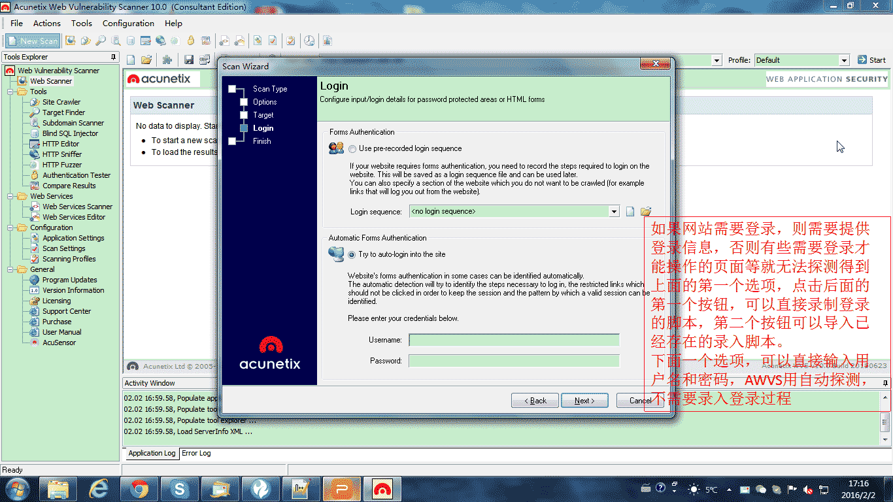Open Internet Explorer from taskbar
The height and width of the screenshot is (502, 893).
[x=99, y=488]
